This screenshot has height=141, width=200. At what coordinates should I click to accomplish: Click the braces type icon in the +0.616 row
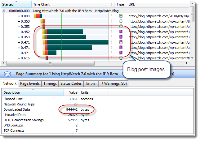[121, 58]
